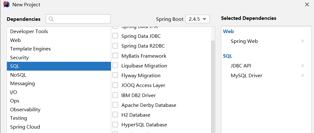This screenshot has width=314, height=133.
Task: Click the IntelliJ IDEA logo icon
Action: tap(6, 5)
